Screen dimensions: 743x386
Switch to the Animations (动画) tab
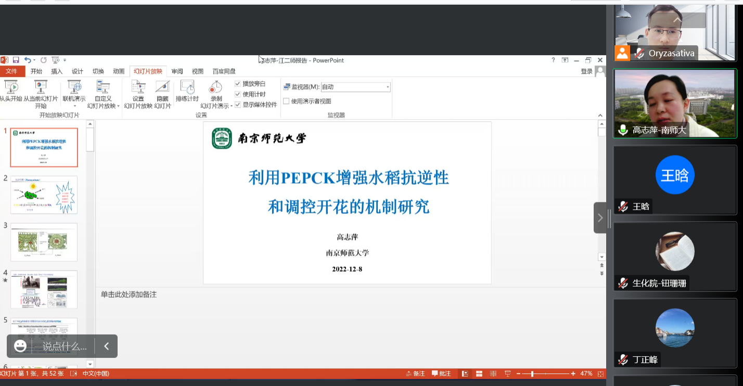click(119, 71)
